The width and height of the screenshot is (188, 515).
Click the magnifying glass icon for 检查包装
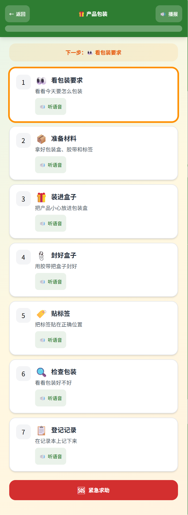(41, 372)
